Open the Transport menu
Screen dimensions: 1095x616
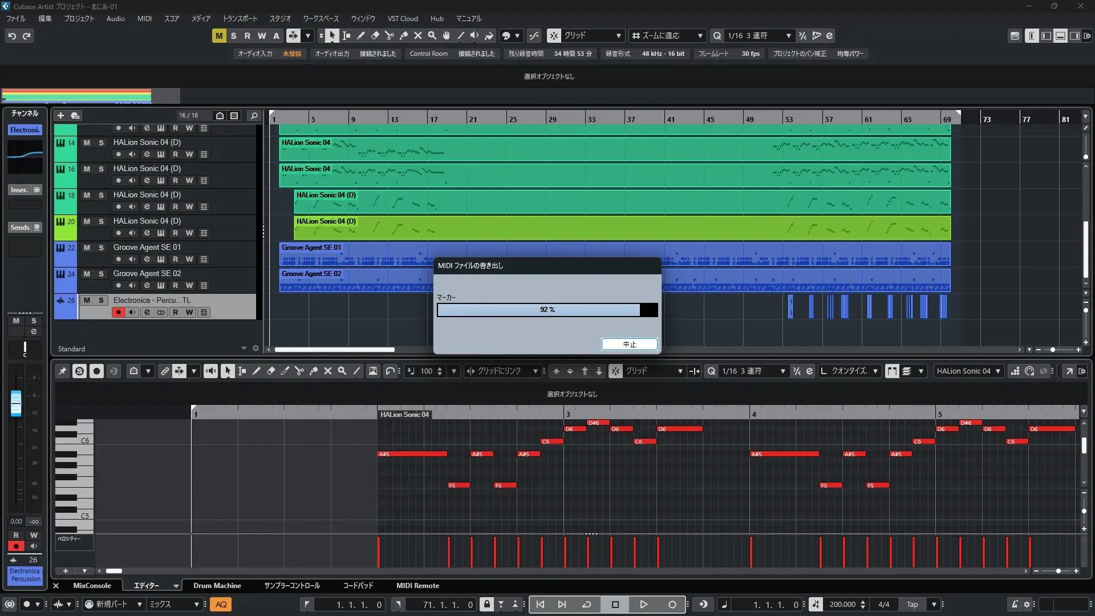coord(240,18)
